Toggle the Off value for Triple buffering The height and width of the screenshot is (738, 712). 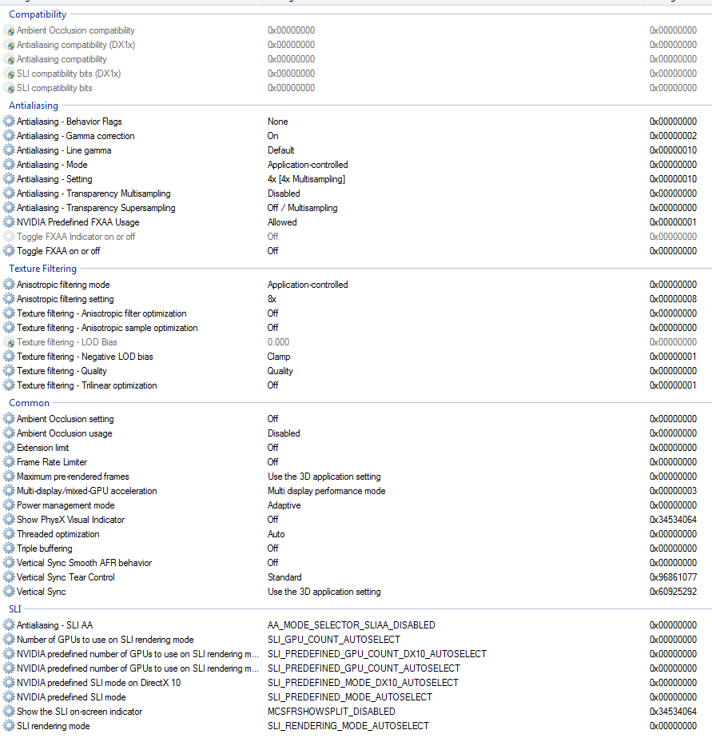point(273,549)
